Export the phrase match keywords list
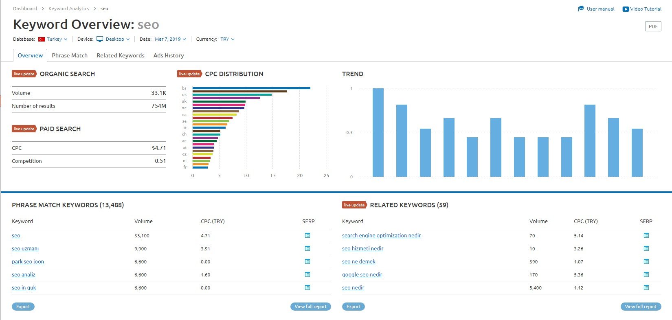This screenshot has height=320, width=672. pyautogui.click(x=23, y=307)
